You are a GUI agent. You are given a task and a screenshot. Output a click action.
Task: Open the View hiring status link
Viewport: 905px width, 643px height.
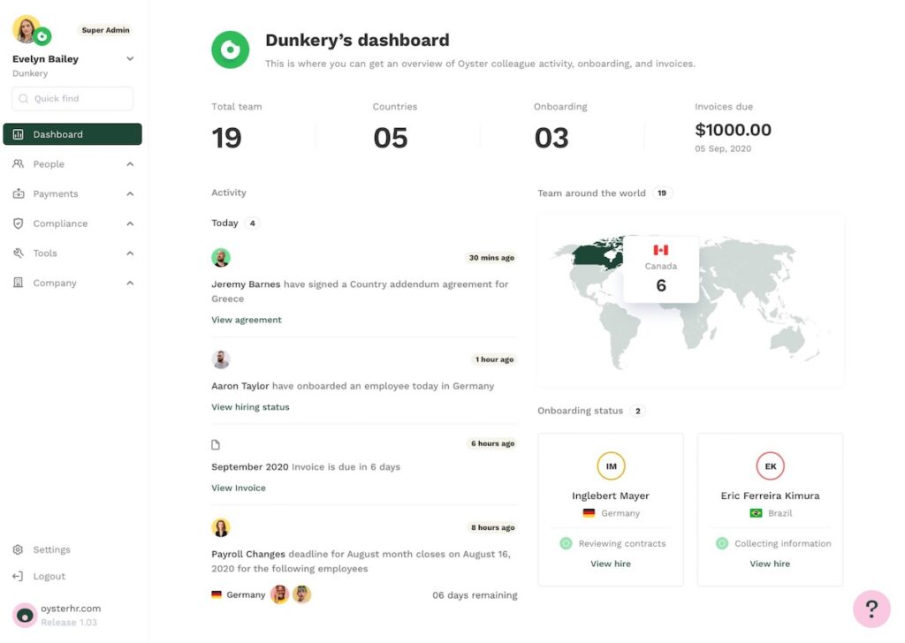pyautogui.click(x=250, y=407)
